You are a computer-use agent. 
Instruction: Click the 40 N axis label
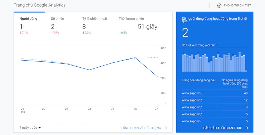(x=163, y=48)
